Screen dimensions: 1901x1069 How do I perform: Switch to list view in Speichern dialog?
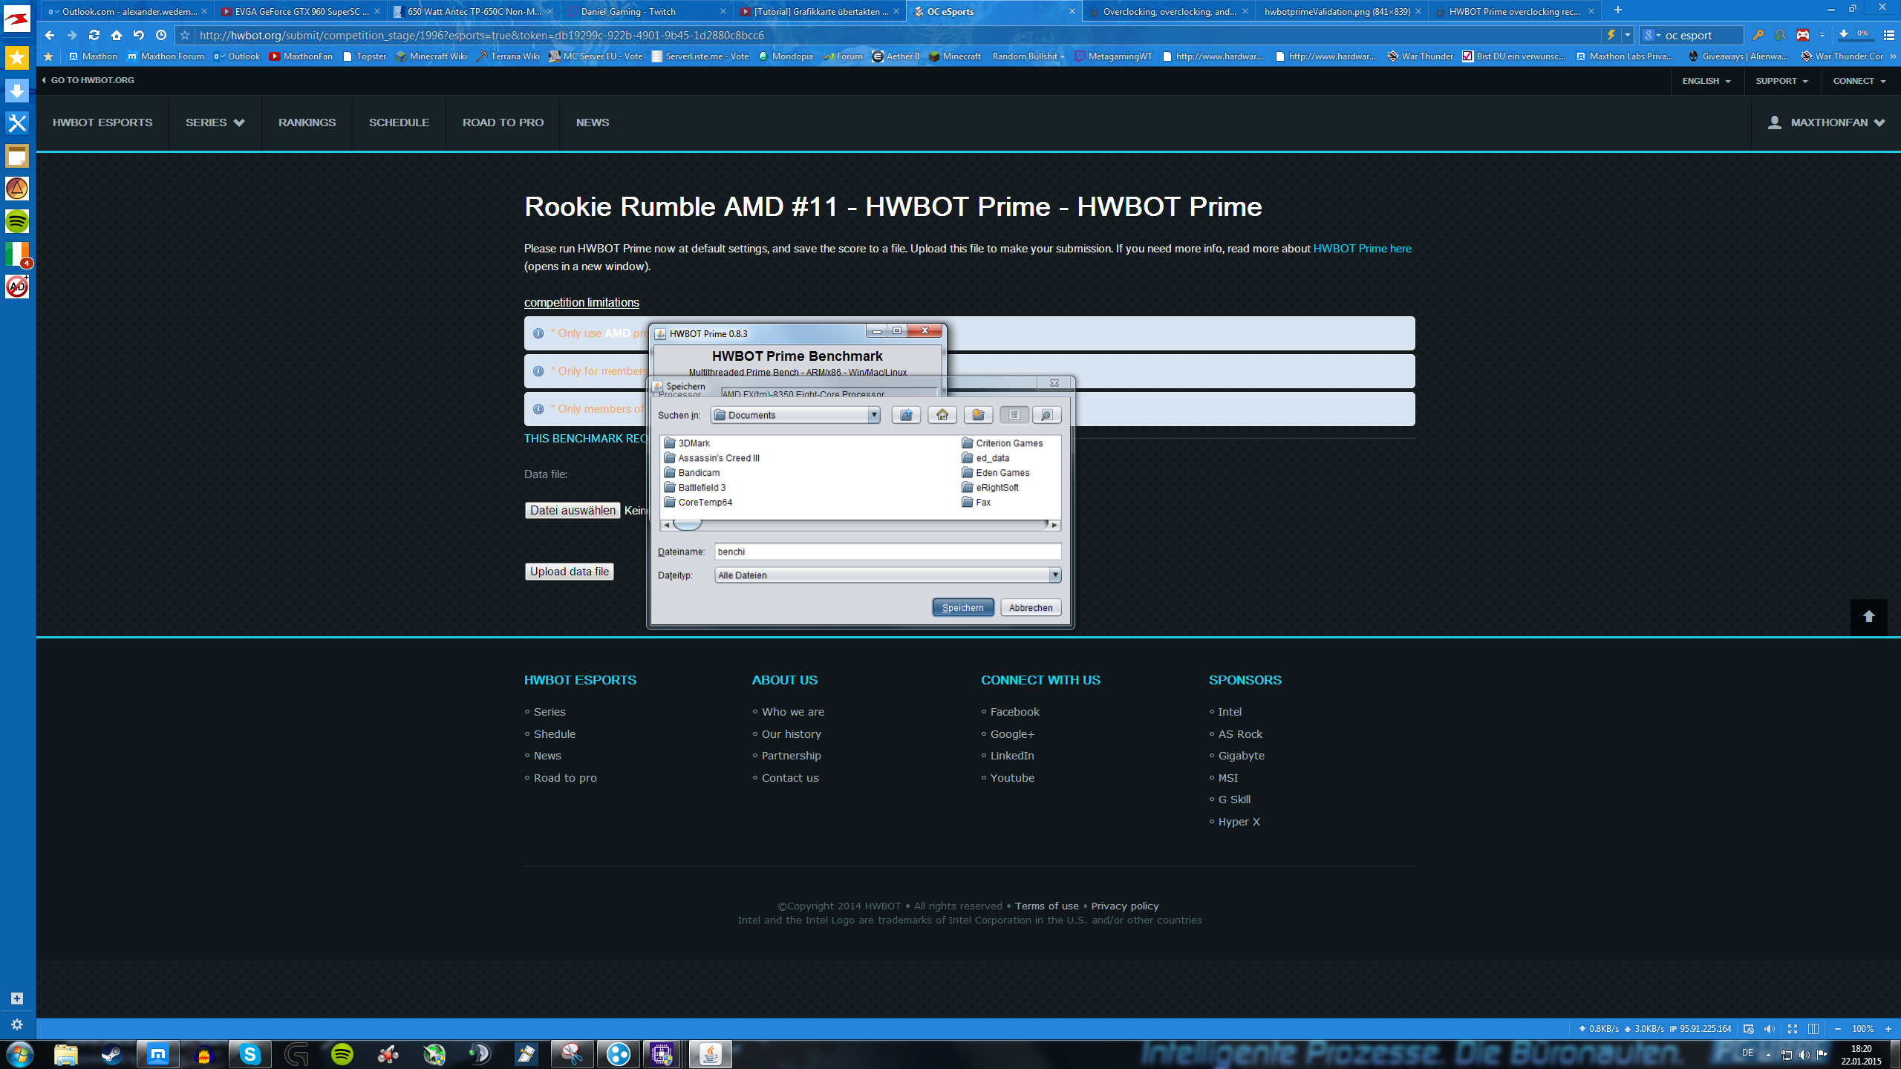(x=1014, y=415)
